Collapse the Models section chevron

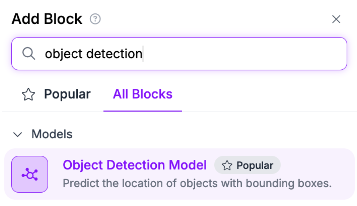[18, 134]
